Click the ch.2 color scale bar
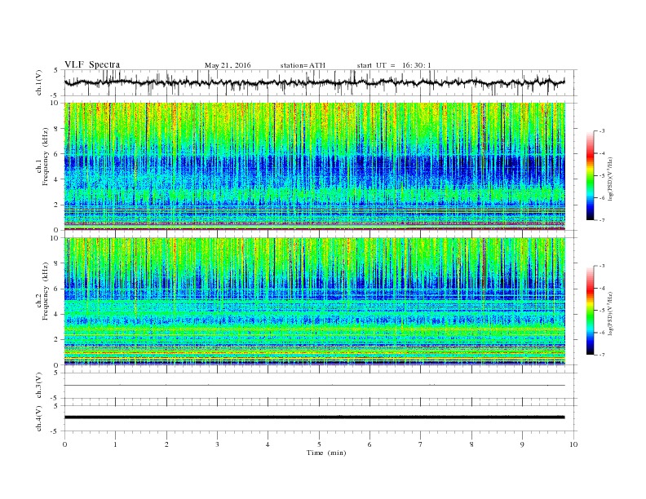This screenshot has height=499, width=646. [x=590, y=311]
